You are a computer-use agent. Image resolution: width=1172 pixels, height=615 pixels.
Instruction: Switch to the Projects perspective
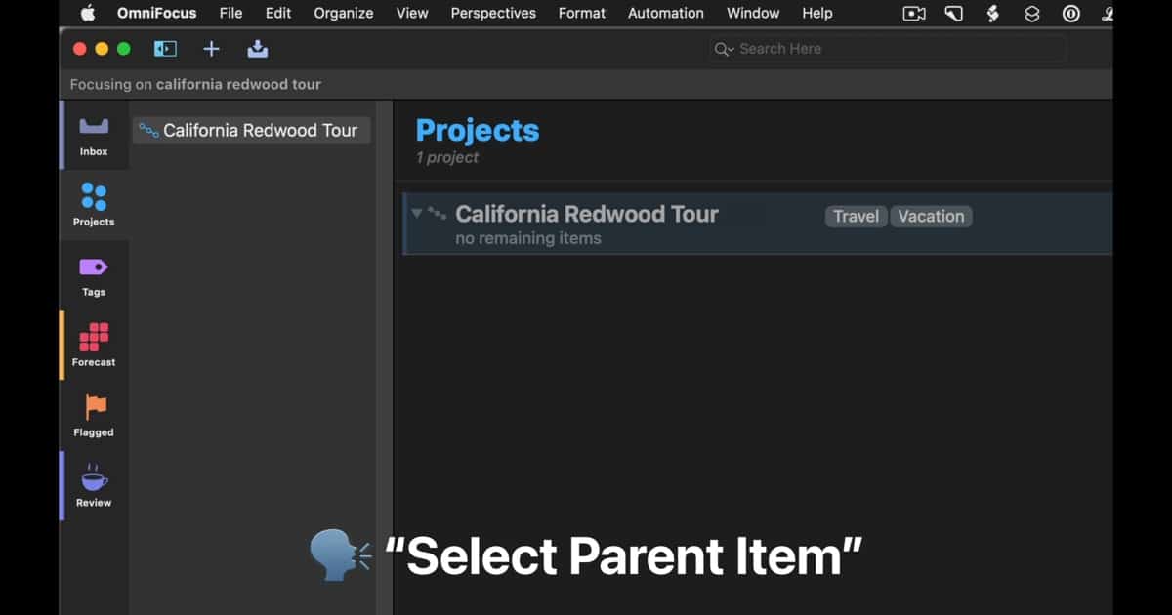click(94, 204)
